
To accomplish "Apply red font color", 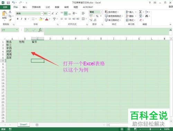I will [47, 19].
